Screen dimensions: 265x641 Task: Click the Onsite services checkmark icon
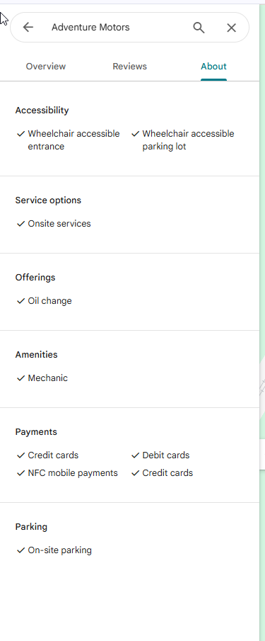[20, 224]
